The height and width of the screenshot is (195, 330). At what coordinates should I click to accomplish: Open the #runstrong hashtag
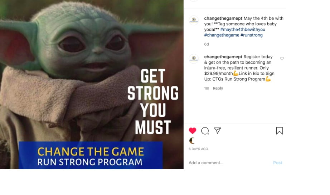pos(252,35)
